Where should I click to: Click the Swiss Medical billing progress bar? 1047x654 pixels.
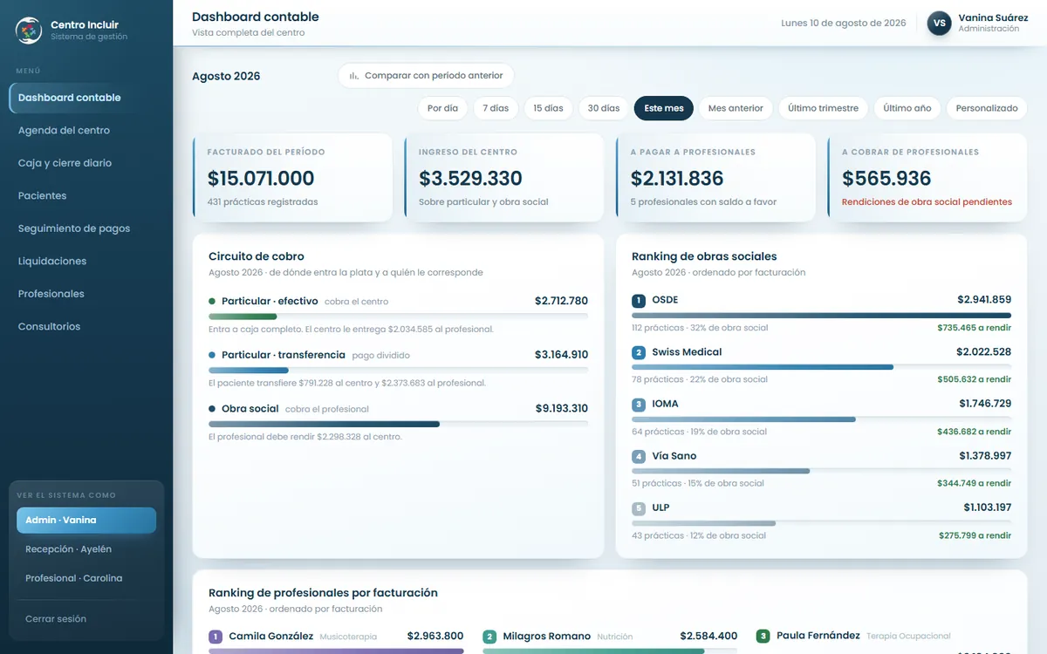(x=821, y=367)
